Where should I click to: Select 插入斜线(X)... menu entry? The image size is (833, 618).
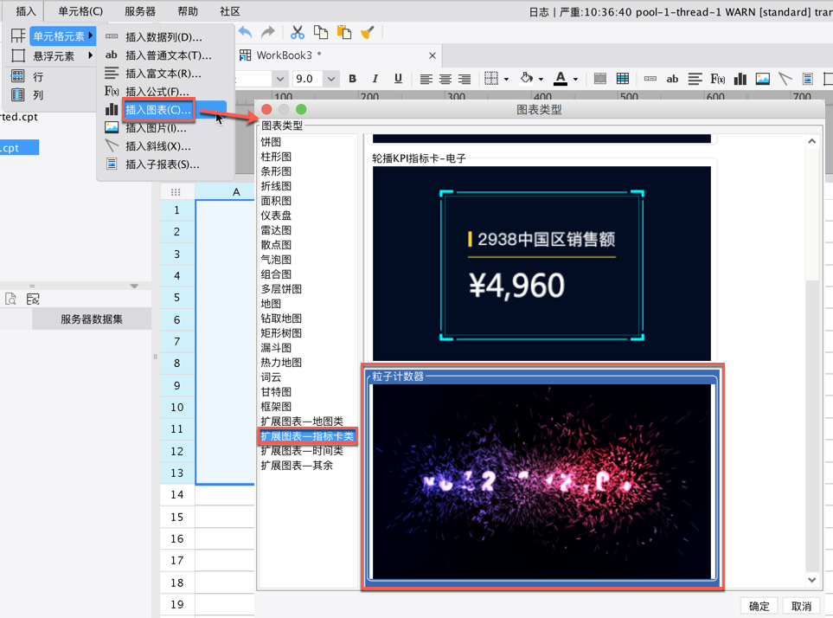point(165,146)
